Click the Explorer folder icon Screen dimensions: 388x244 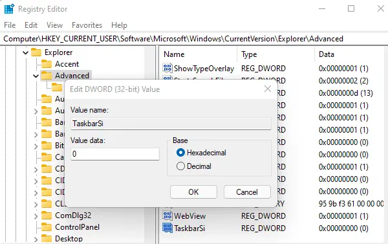pyautogui.click(x=36, y=52)
